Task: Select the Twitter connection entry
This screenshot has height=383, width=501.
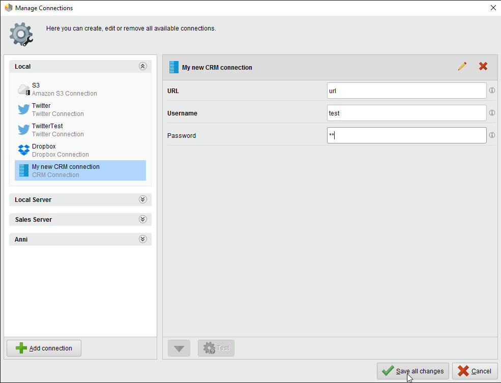Action: pos(57,110)
